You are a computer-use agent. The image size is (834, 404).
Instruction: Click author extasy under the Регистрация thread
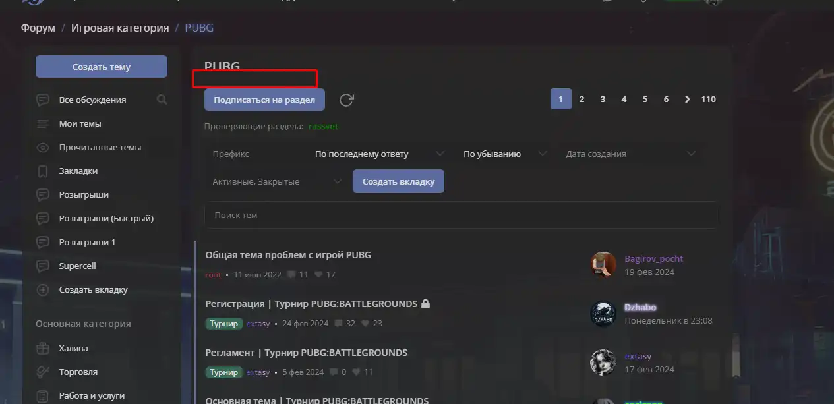coord(258,323)
